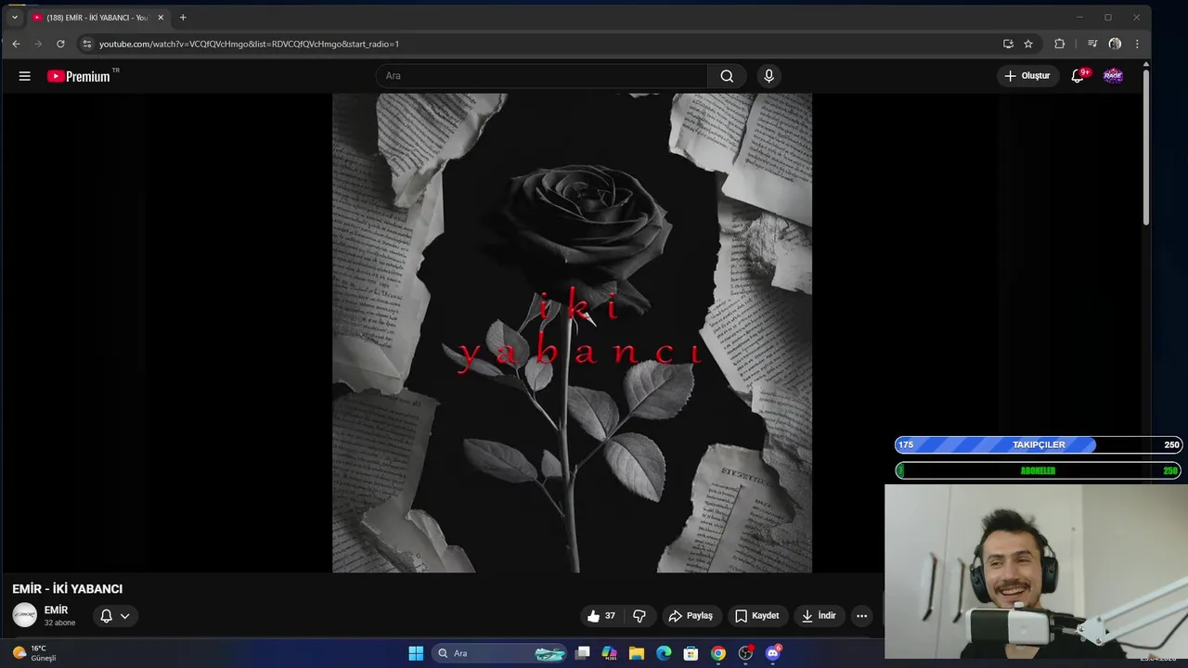This screenshot has width=1188, height=668.
Task: Reload the YouTube page
Action: [60, 44]
